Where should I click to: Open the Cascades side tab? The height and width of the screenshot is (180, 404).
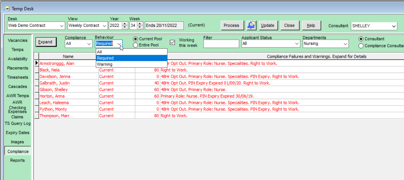[18, 86]
